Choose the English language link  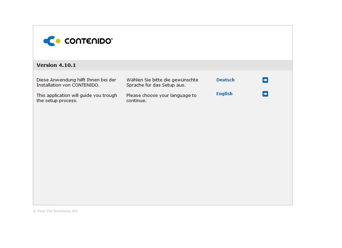click(224, 93)
